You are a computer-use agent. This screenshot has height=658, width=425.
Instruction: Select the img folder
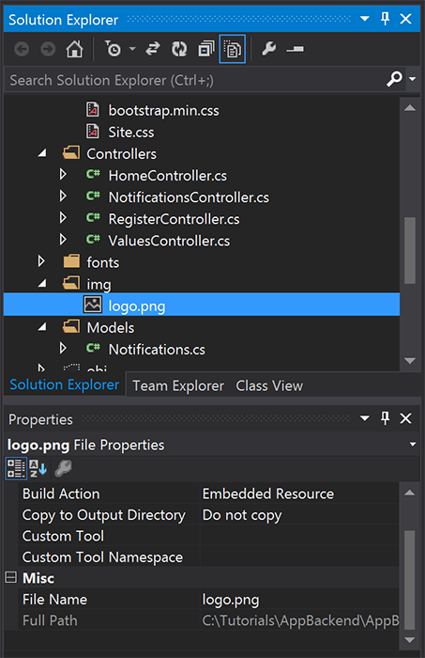[99, 285]
